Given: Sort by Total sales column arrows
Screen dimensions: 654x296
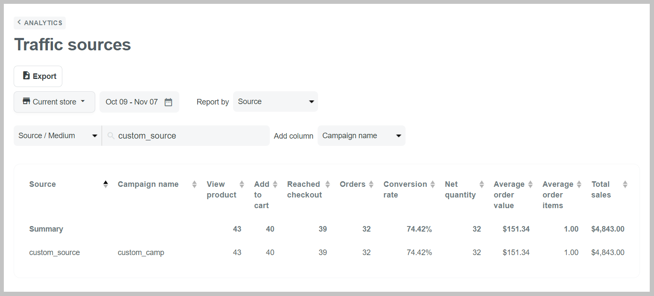Looking at the screenshot, I should tap(625, 184).
